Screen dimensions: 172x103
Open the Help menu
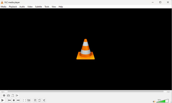pos(61,7)
